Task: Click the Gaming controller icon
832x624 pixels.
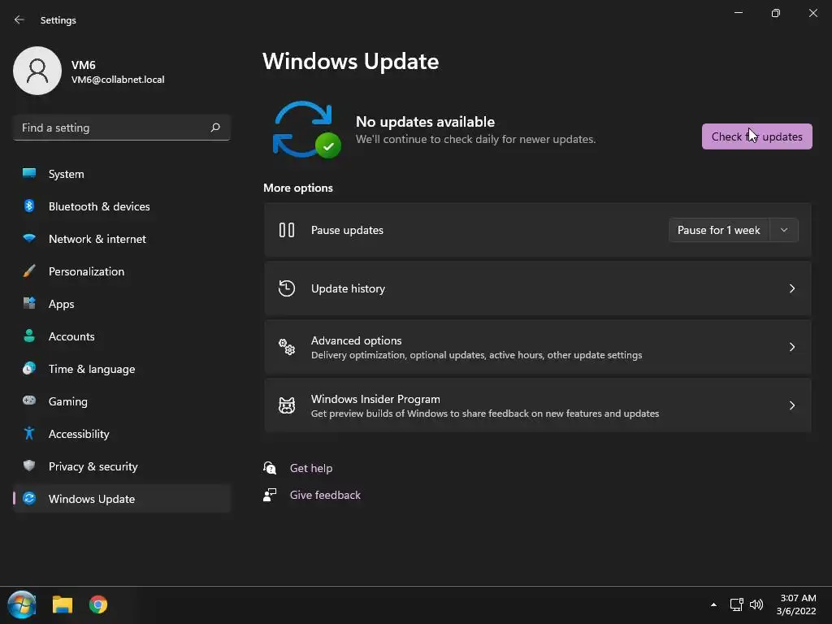Action: point(29,401)
